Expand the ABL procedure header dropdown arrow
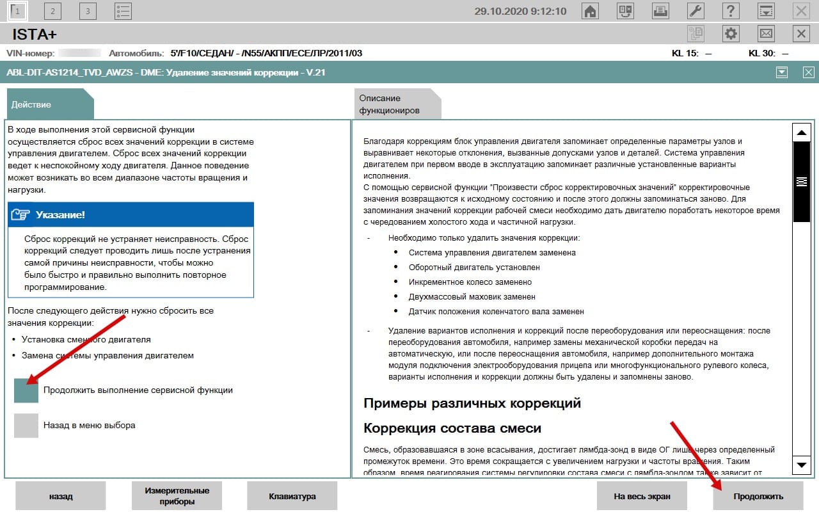 pos(781,72)
